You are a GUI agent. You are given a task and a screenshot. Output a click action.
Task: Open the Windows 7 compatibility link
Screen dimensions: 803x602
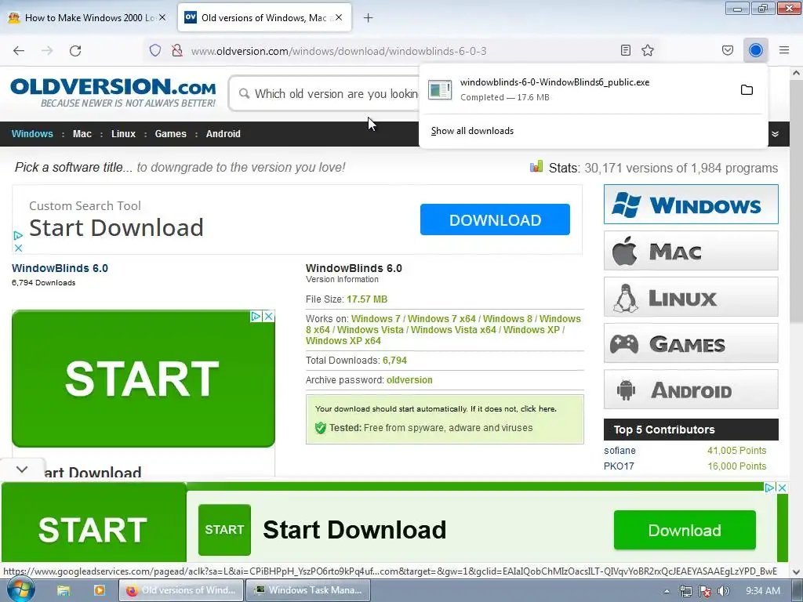376,319
